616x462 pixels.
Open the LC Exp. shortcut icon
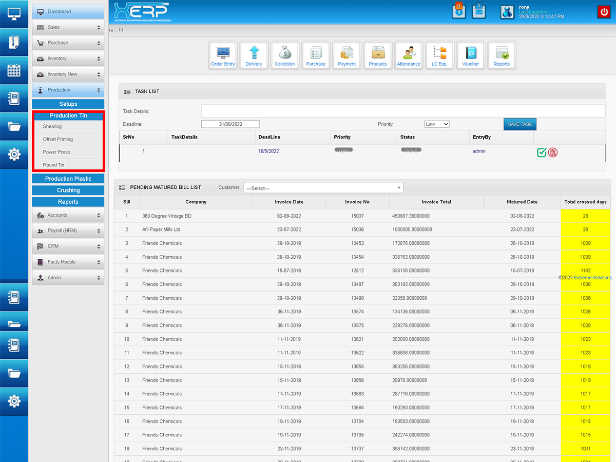tap(439, 55)
